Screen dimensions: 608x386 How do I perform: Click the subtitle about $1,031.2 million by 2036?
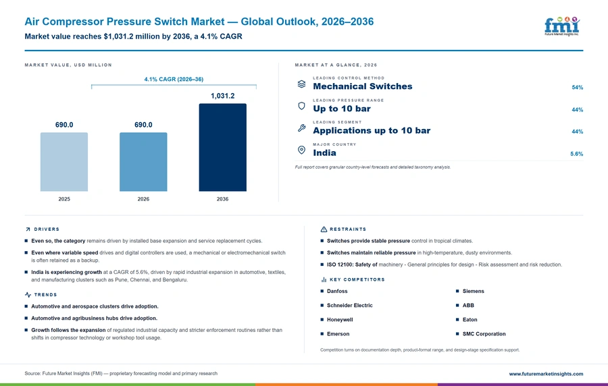133,36
